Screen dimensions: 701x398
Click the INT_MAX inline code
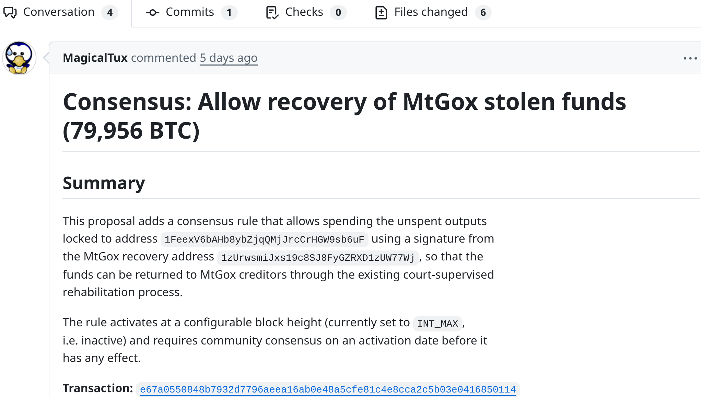pos(437,324)
